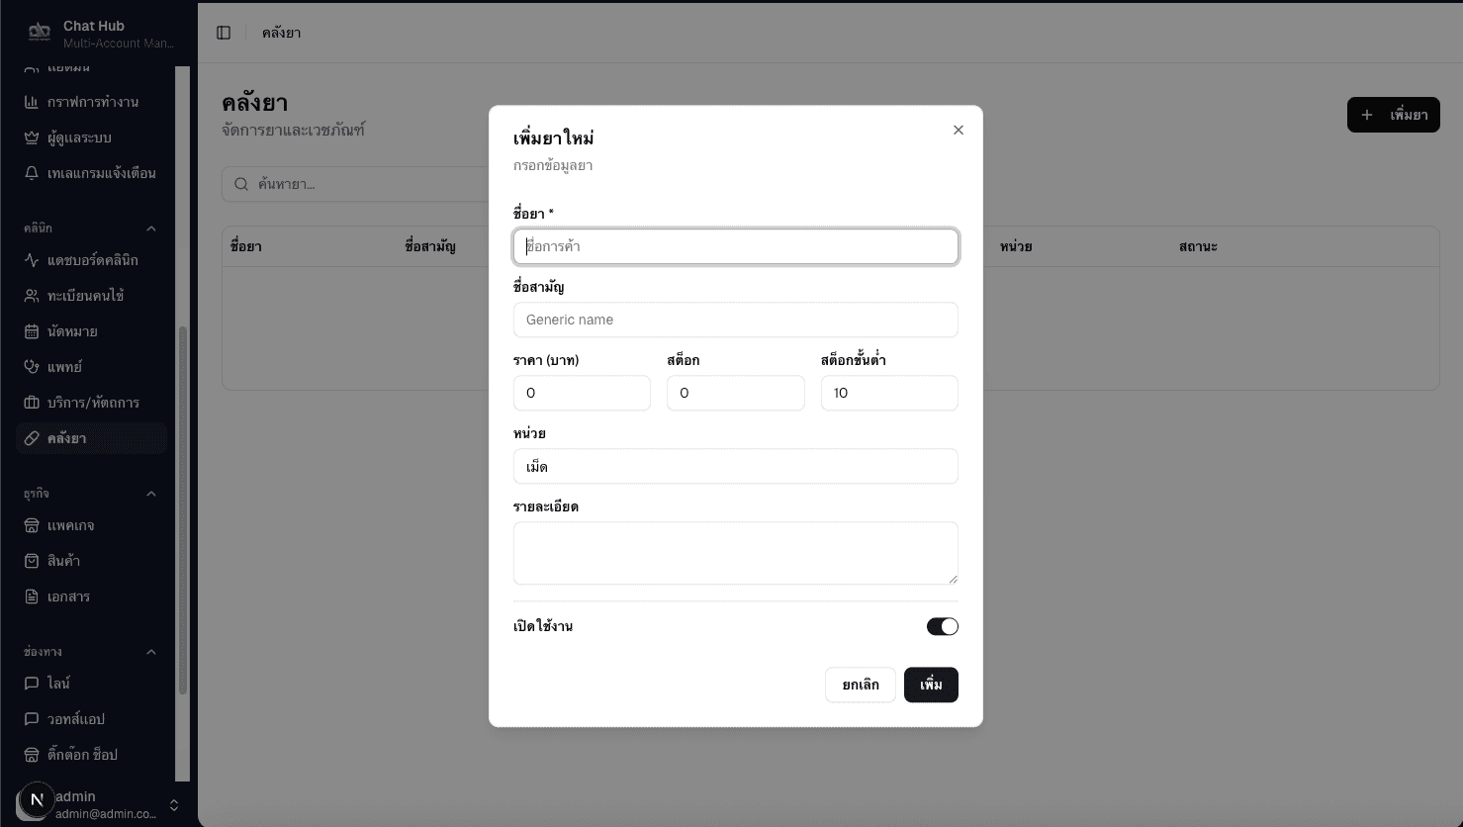Click the chat bubble icon for ไลน์
The height and width of the screenshot is (827, 1463).
point(32,684)
